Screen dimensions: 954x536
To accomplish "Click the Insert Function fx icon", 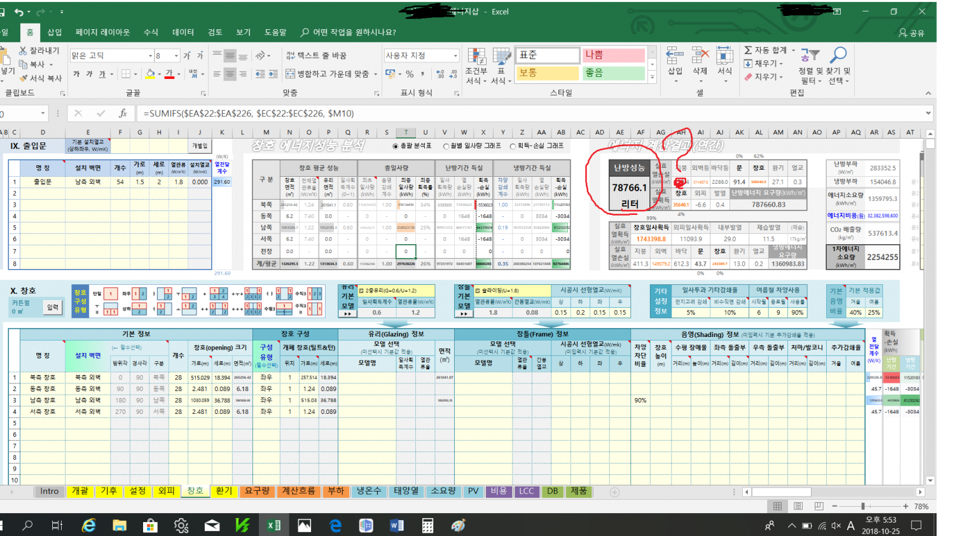I will click(x=123, y=113).
